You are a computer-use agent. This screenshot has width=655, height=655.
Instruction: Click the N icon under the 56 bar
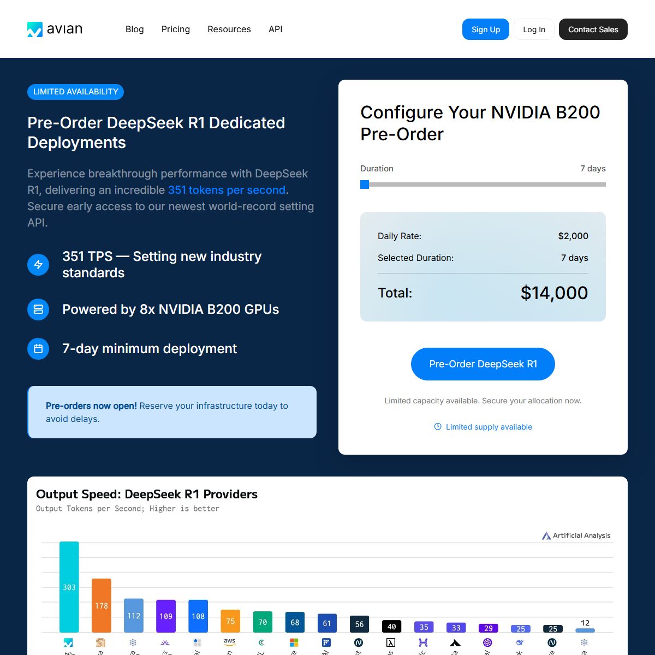click(x=359, y=642)
